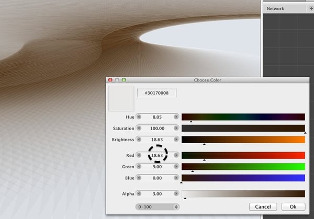Click the Cancel button
Screen dimensions: 314x219
point(263,206)
